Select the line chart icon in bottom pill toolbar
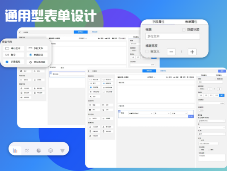The image size is (227, 171). coord(27,150)
